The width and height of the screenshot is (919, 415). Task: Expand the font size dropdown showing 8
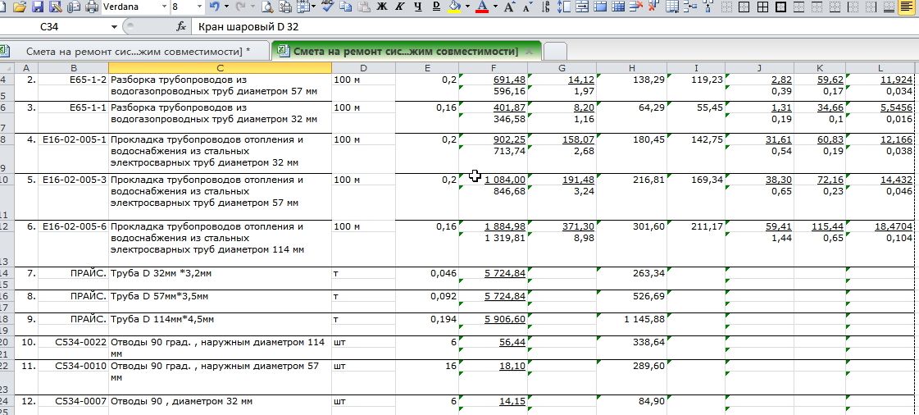(x=198, y=7)
